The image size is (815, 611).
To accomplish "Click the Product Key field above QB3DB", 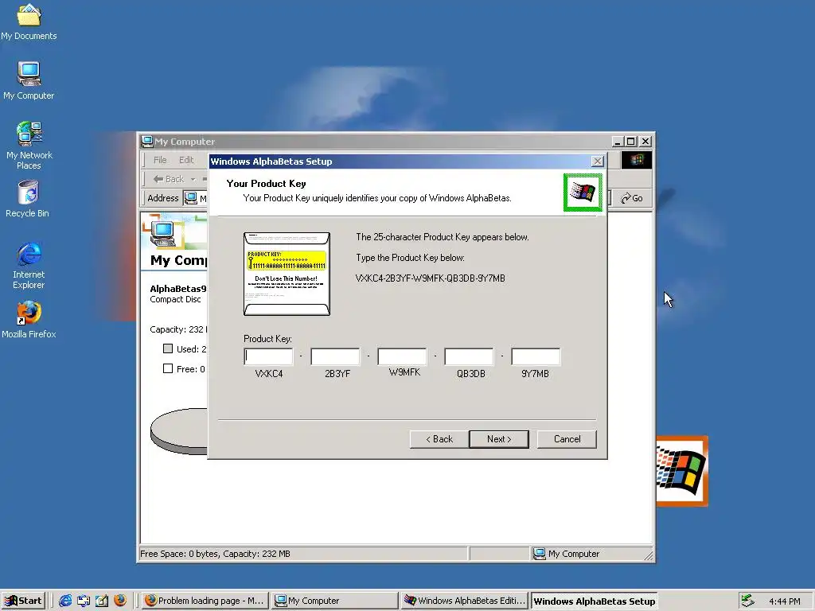I will [x=469, y=356].
